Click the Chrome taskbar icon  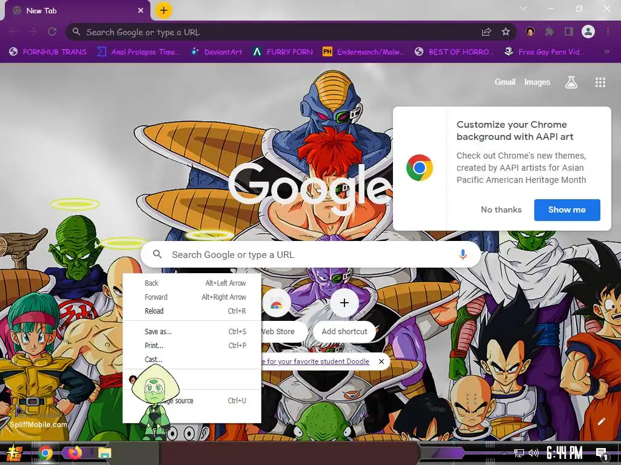point(45,453)
